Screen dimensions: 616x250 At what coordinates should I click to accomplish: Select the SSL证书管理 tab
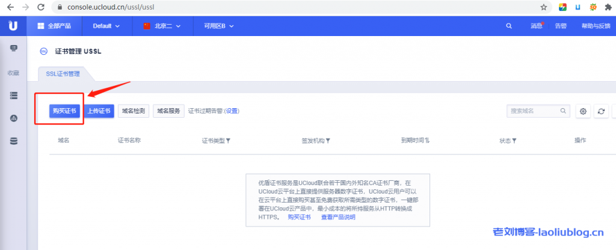tap(63, 74)
